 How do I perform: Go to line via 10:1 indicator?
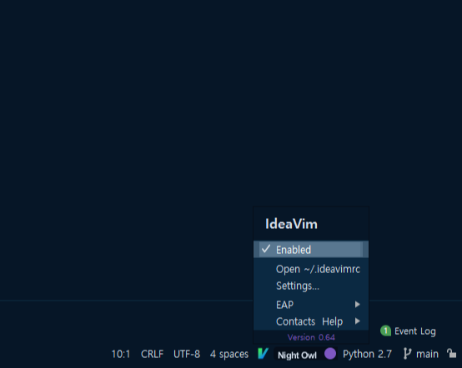121,354
